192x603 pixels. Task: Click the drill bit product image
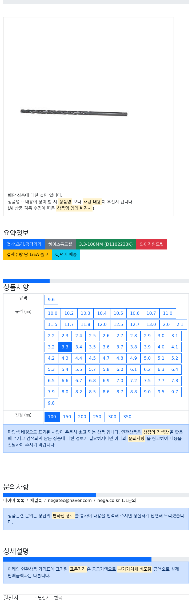[74, 113]
